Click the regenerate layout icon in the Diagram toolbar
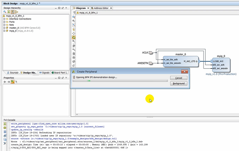The width and height of the screenshot is (239, 151). click(74, 61)
